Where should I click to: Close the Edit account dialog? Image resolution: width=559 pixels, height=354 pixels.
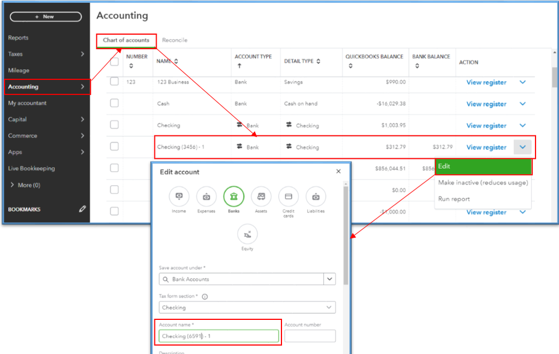tap(339, 171)
